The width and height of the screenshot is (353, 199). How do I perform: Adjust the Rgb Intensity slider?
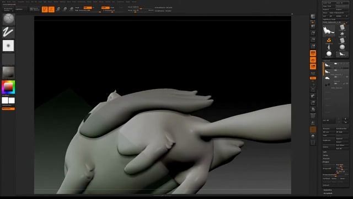(x=88, y=11)
